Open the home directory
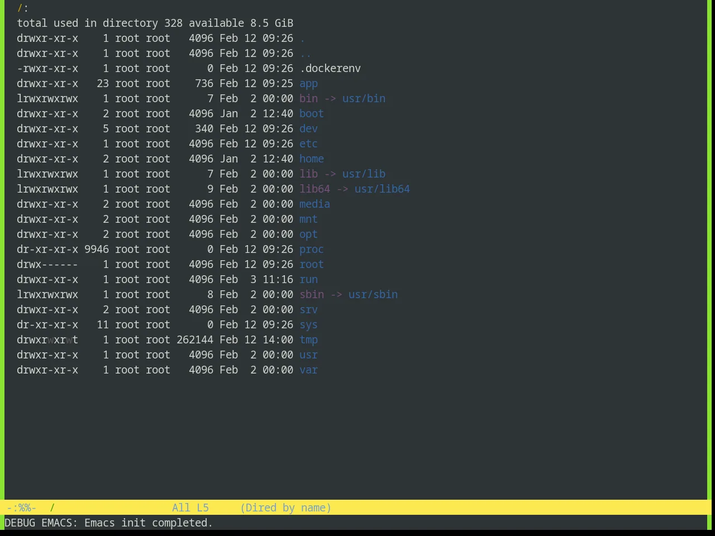This screenshot has height=536, width=715. [312, 159]
